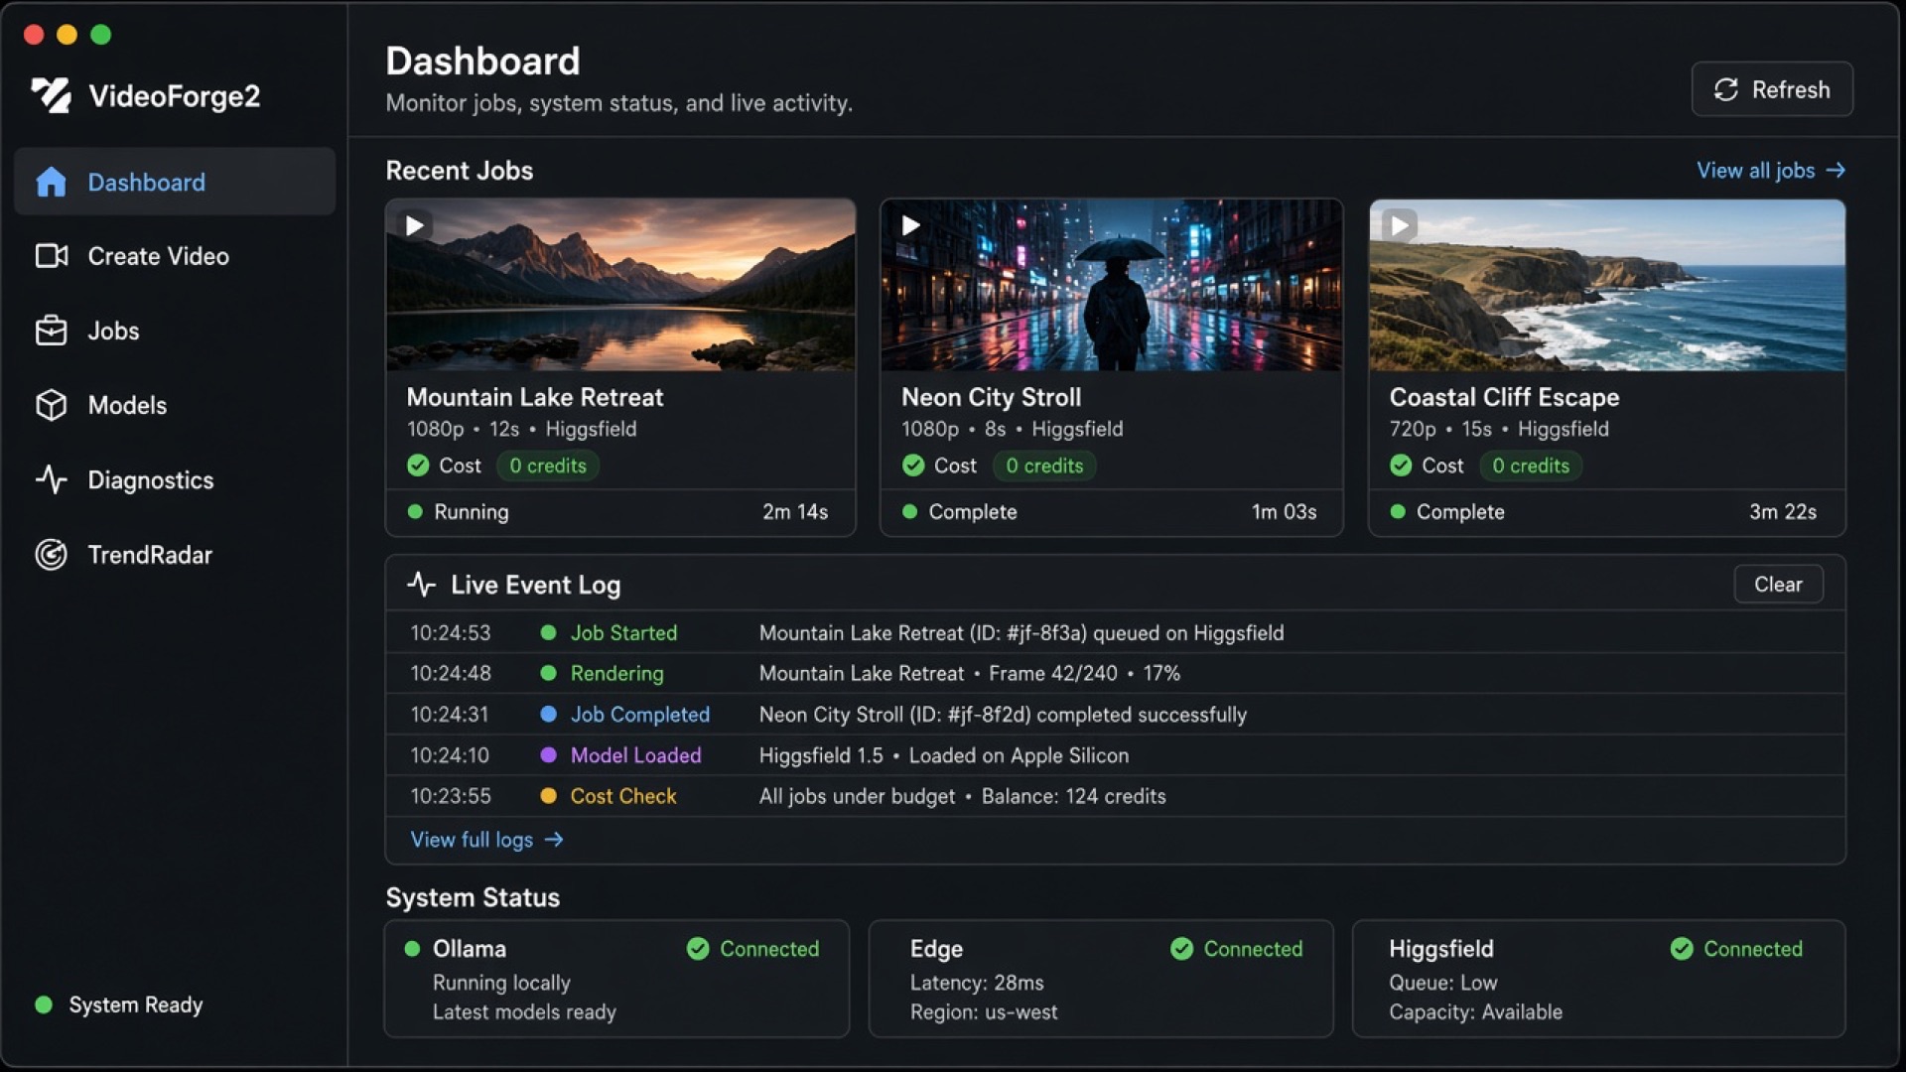Play the Mountain Lake Retreat video
The width and height of the screenshot is (1906, 1072).
[x=414, y=225]
